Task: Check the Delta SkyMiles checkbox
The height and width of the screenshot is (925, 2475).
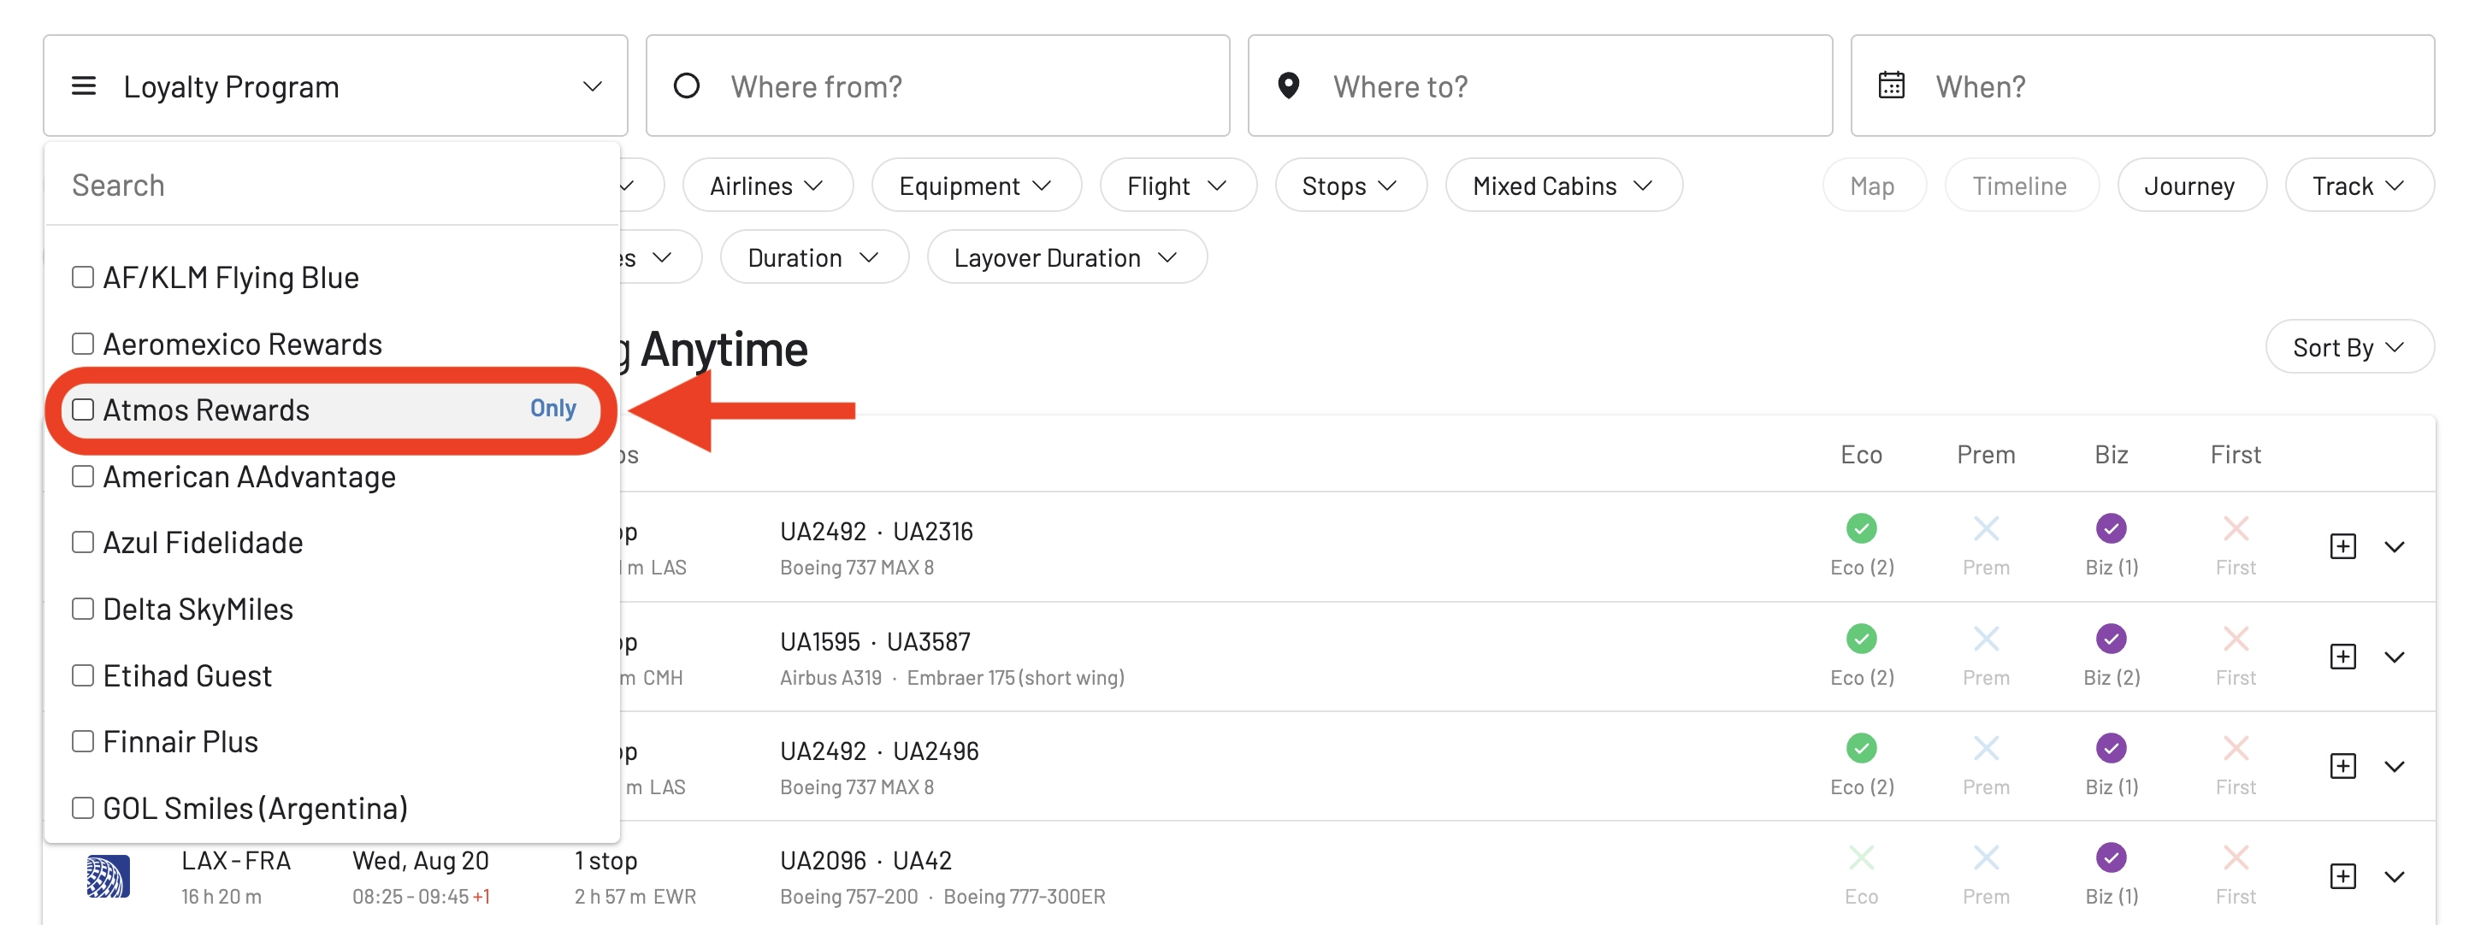Action: 83,609
